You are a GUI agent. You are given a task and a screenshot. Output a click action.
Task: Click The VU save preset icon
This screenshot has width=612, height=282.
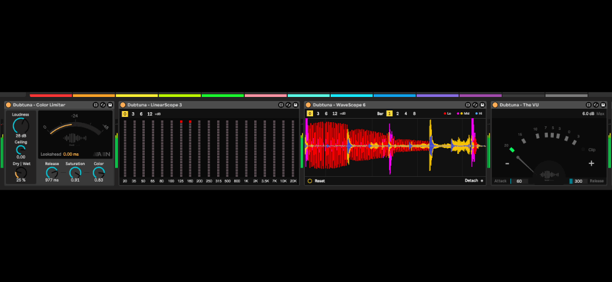[603, 105]
